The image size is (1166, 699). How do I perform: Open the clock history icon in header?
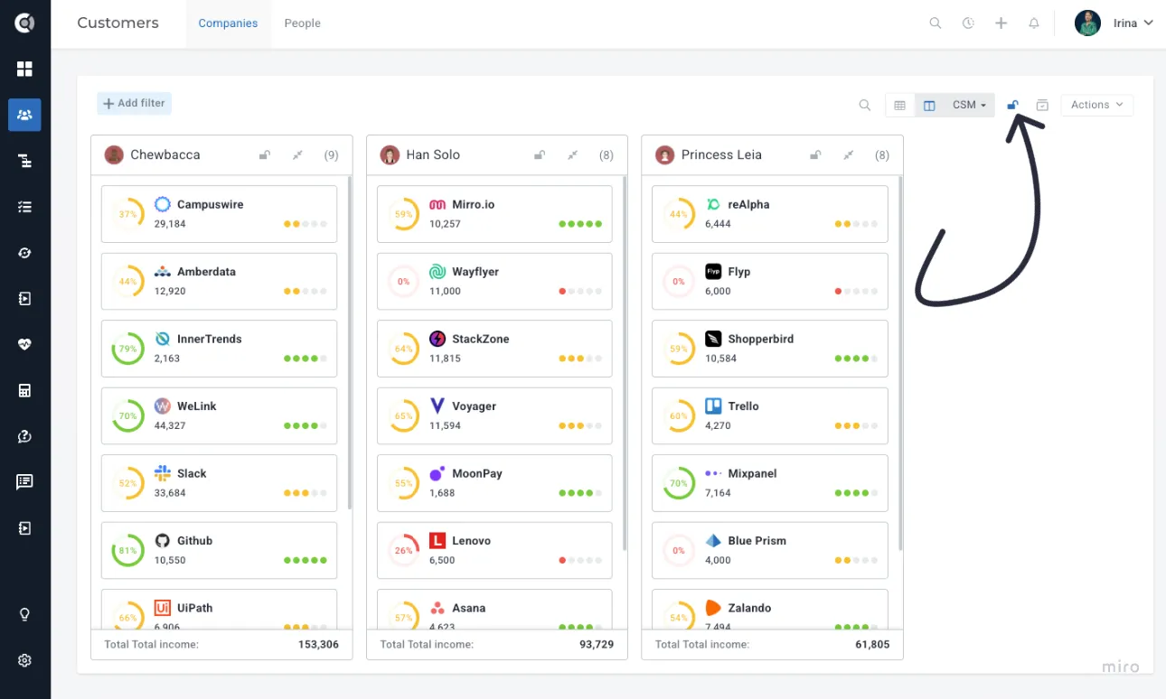[x=968, y=23]
